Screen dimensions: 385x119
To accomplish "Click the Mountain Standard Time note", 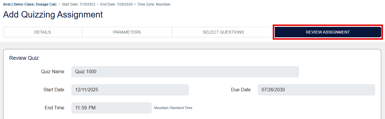I will pos(173,108).
